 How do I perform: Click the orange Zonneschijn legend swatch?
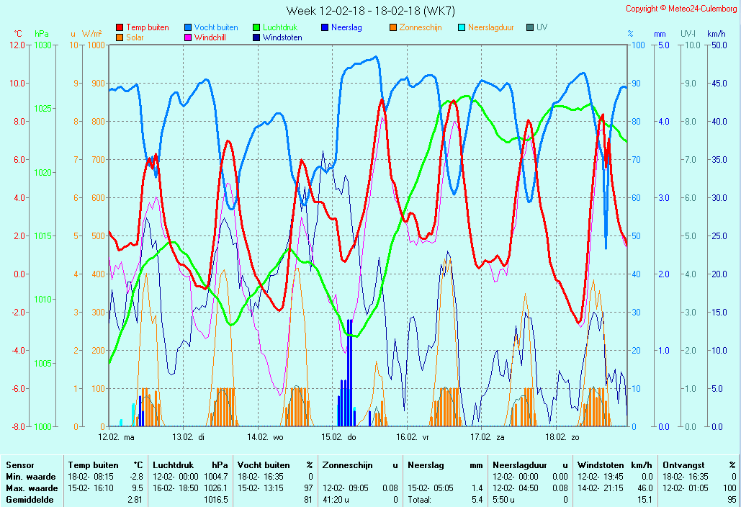coord(393,27)
